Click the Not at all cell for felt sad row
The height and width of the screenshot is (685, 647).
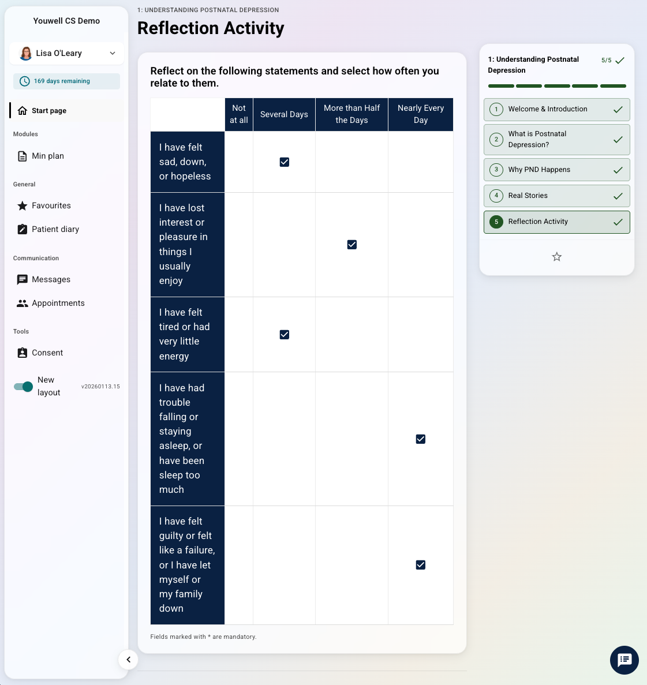click(x=239, y=162)
